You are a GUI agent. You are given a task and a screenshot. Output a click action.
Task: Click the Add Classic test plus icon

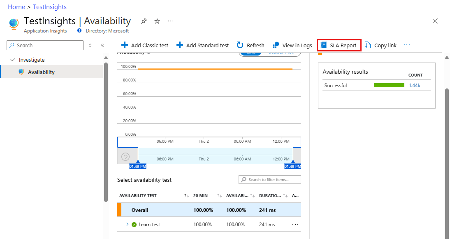[125, 45]
